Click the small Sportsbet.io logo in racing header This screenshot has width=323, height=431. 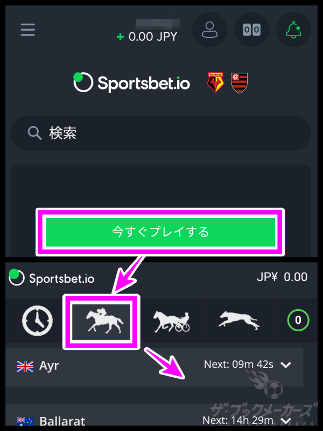(x=52, y=278)
